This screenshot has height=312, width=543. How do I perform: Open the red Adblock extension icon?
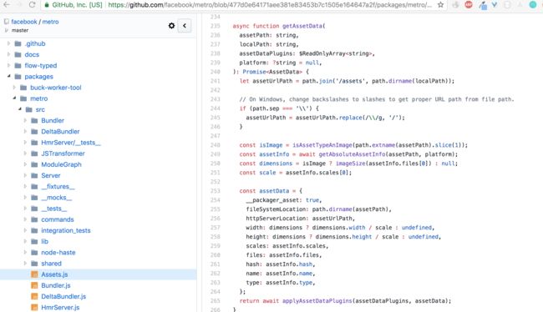click(469, 5)
